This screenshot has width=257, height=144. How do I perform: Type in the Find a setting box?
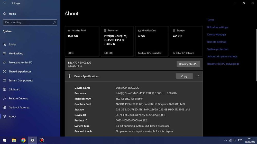[27, 23]
